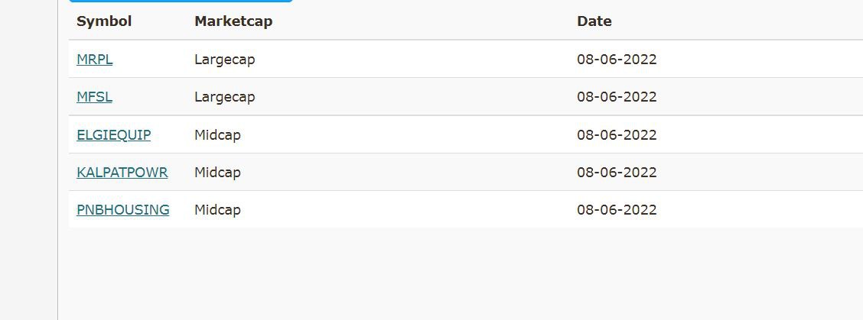The height and width of the screenshot is (320, 863).
Task: Select the Largecap cell in MRPL row
Action: (x=225, y=60)
